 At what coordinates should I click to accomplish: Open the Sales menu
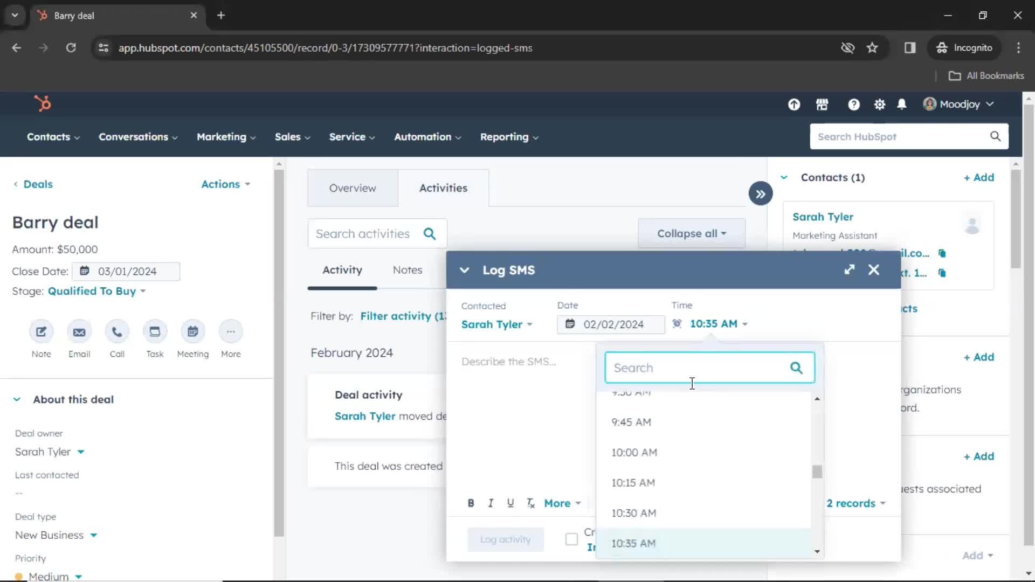click(292, 137)
